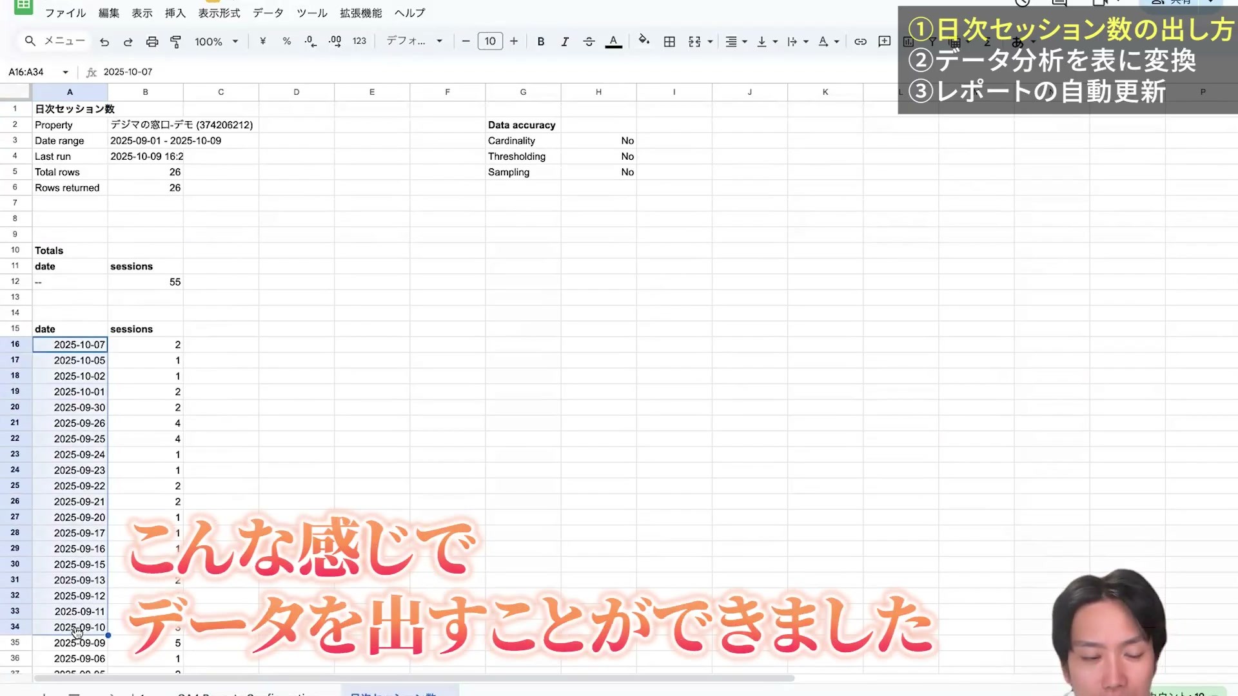Open the fill color paint bucket

pyautogui.click(x=644, y=41)
